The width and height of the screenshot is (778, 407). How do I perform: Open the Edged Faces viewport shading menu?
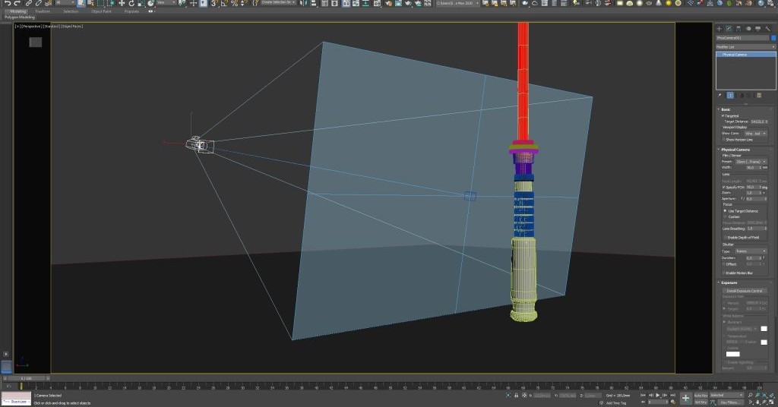72,27
